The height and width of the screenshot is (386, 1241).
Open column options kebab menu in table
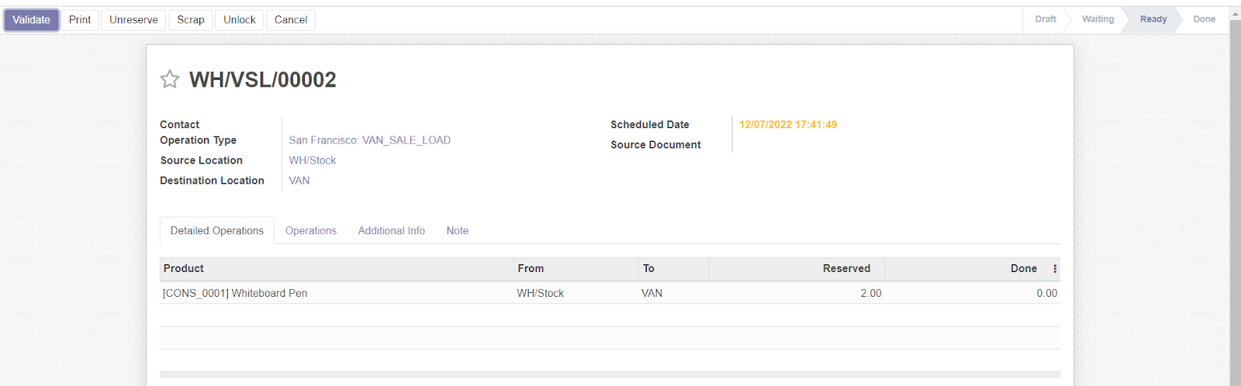click(1055, 269)
